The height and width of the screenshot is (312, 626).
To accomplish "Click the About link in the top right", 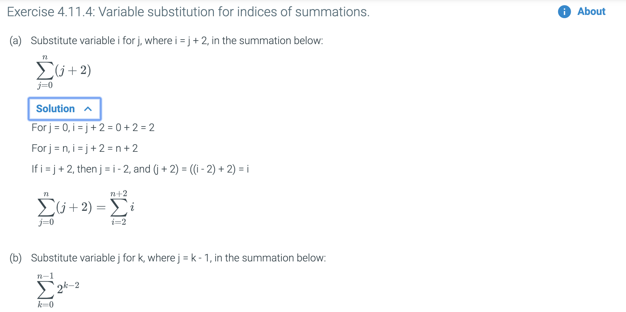I will pyautogui.click(x=591, y=12).
